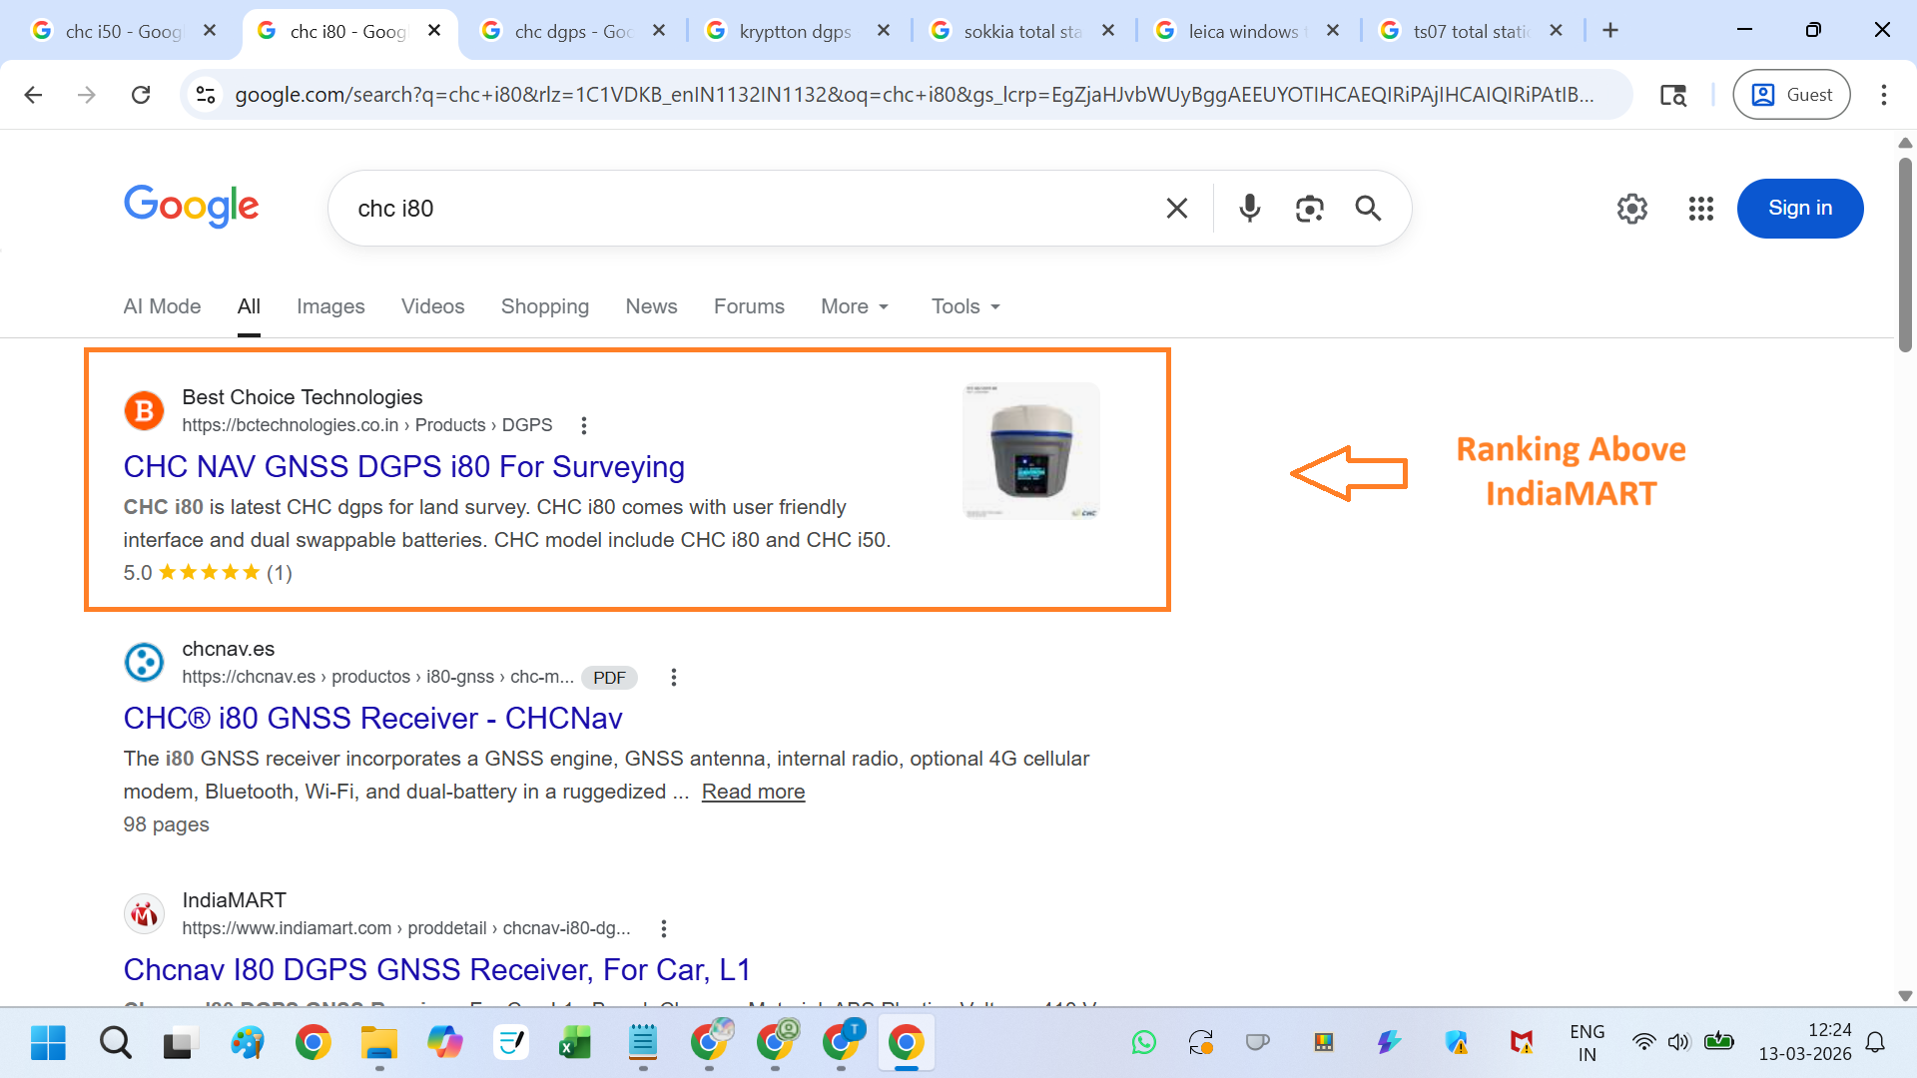Screen dimensions: 1917x1078
Task: Reload the page with refresh icon
Action: (x=141, y=94)
